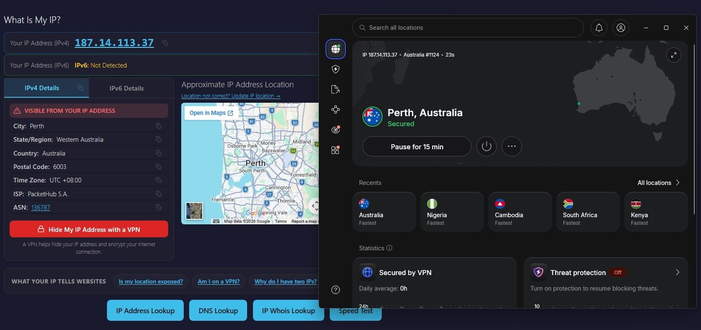Image resolution: width=701 pixels, height=330 pixels.
Task: Click the power disconnect button
Action: (487, 146)
